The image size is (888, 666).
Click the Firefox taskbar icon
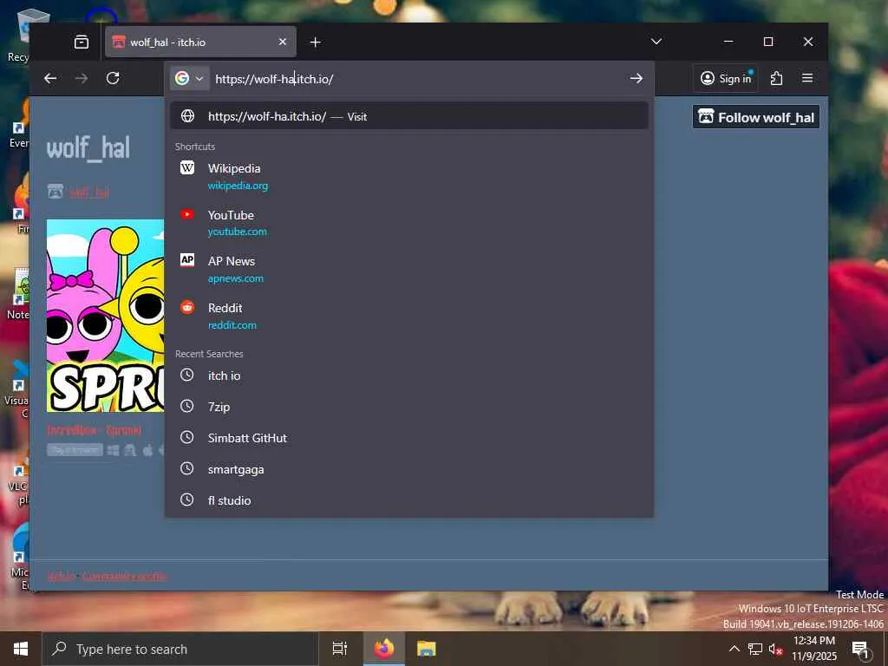tap(384, 649)
